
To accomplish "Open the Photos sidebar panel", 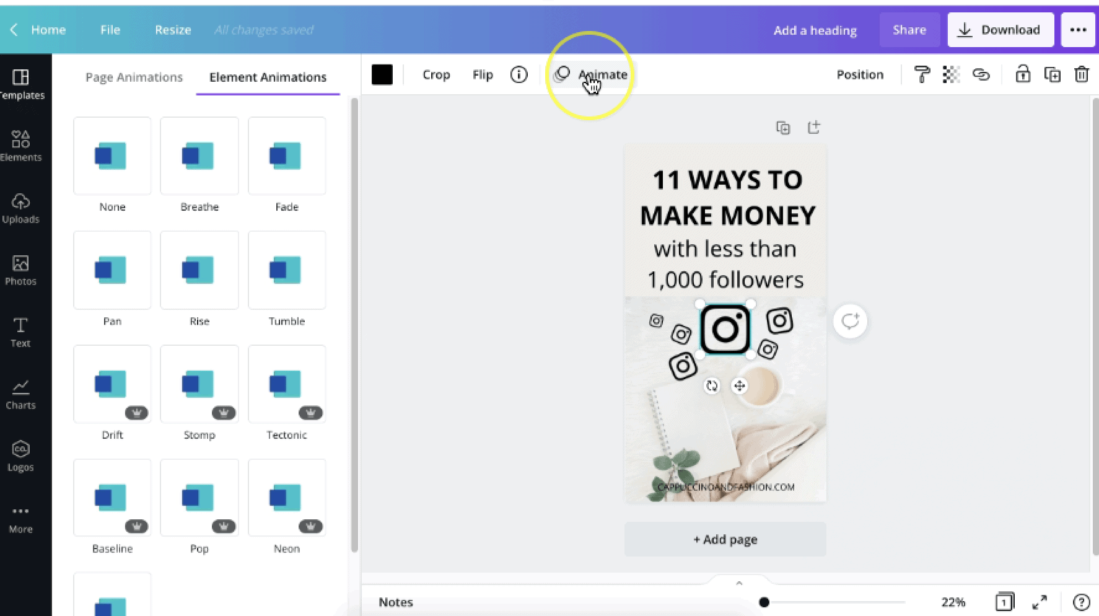I will 20,270.
